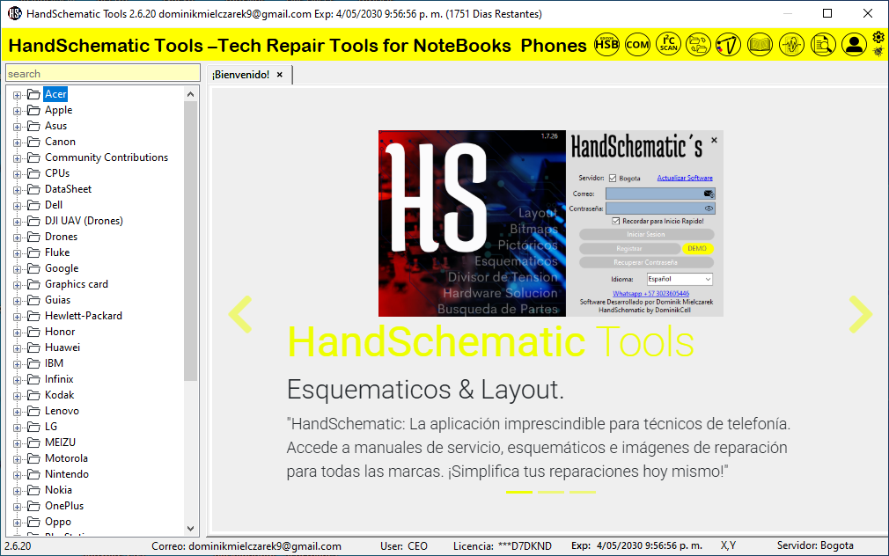Expand the Fluke tree node
889x556 pixels.
coord(17,253)
